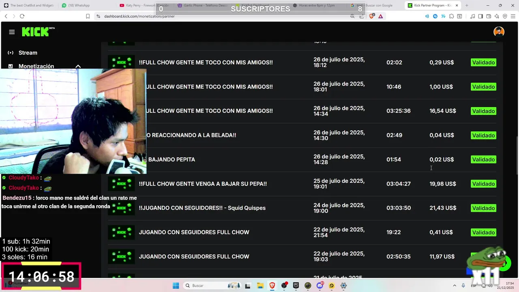This screenshot has height=292, width=519.
Task: Click Validado badge for the 1,00 US$ row
Action: point(483,87)
